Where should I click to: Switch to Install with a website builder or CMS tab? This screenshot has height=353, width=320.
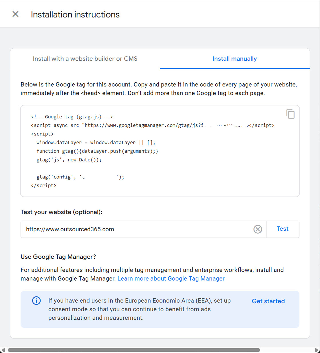click(85, 59)
